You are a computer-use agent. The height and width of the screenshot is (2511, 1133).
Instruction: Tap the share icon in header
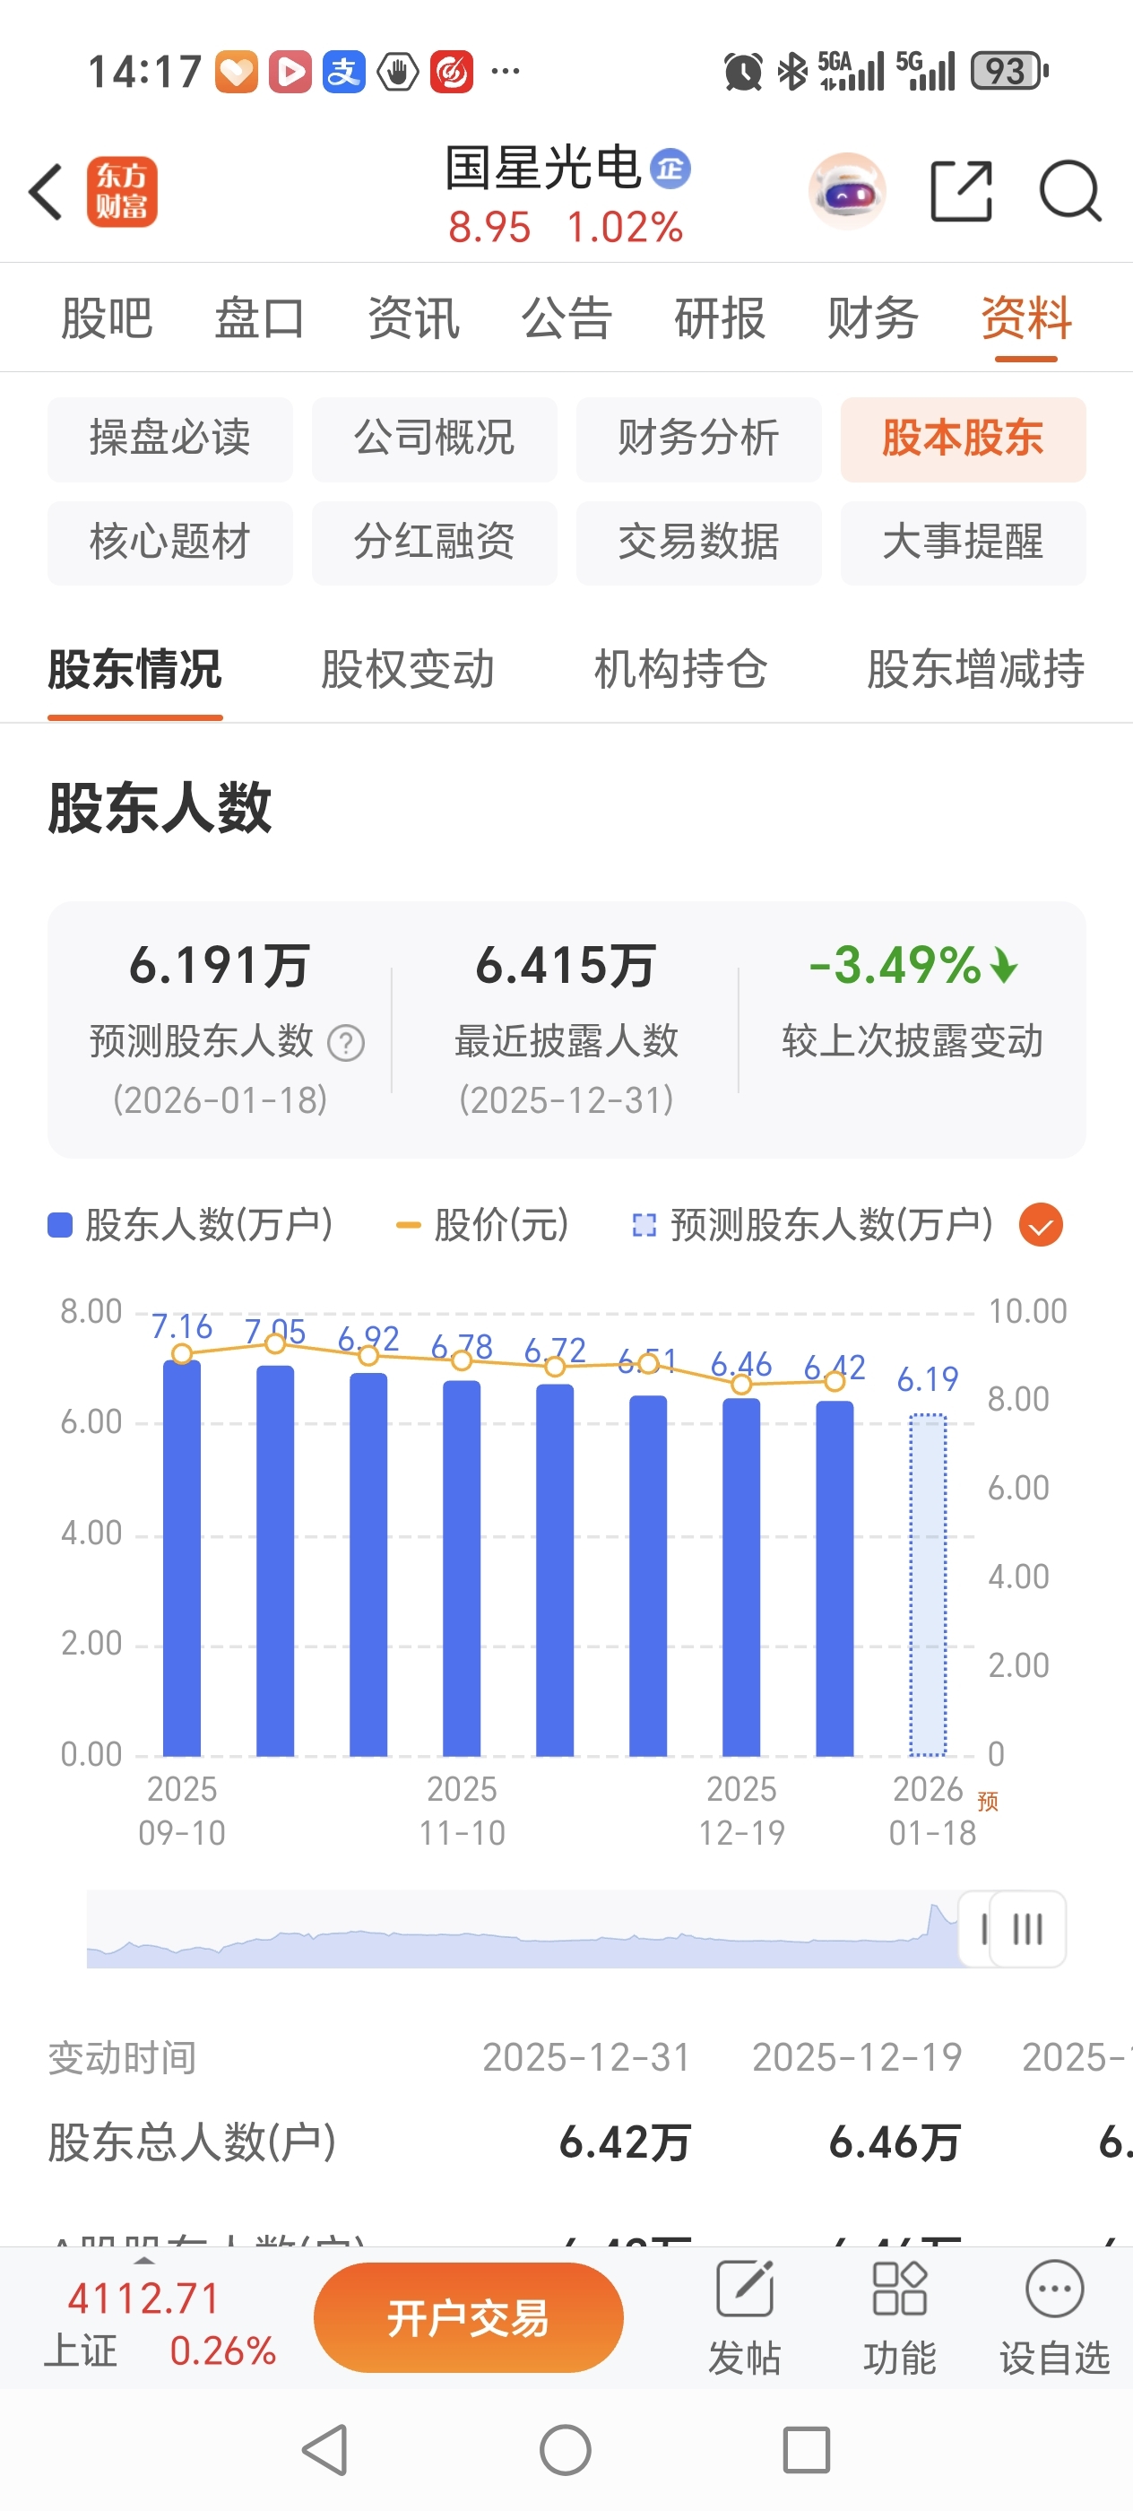click(962, 191)
